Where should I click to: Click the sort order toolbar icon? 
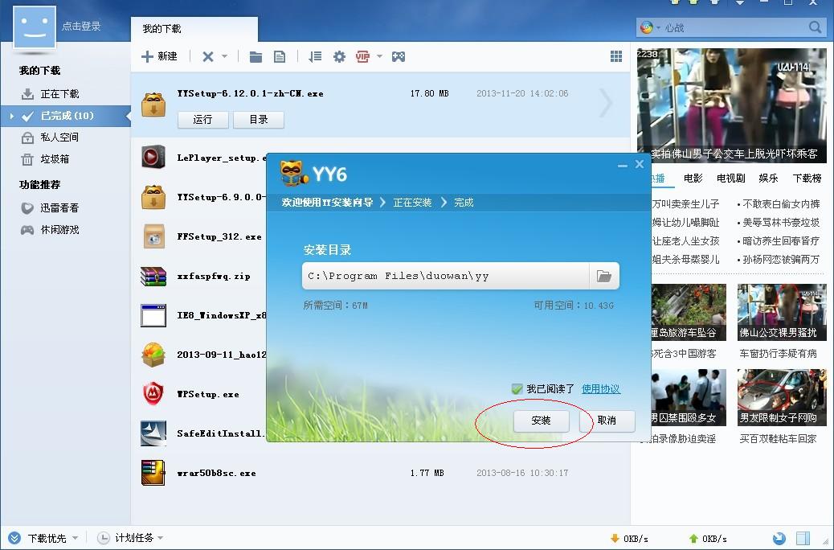point(315,56)
